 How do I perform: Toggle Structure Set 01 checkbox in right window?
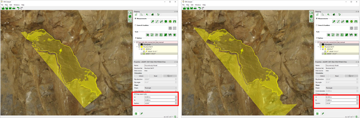point(320,47)
